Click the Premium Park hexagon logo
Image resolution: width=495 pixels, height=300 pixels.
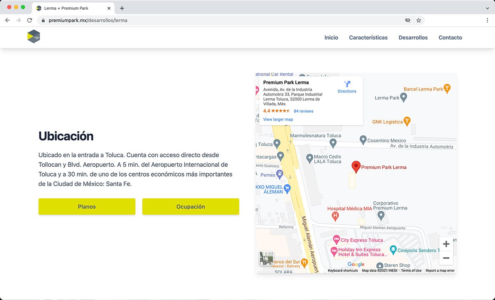pos(34,37)
